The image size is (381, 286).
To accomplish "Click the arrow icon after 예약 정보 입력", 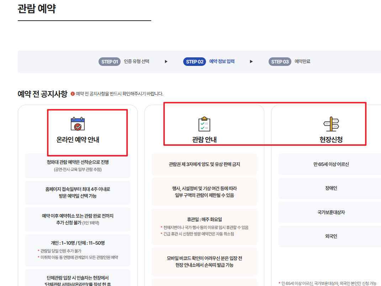I will point(251,62).
